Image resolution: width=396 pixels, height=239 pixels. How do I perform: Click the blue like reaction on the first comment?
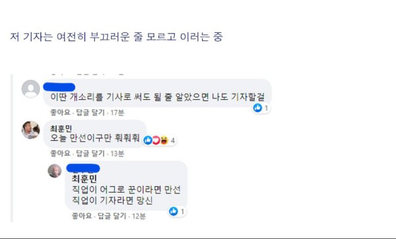(257, 108)
